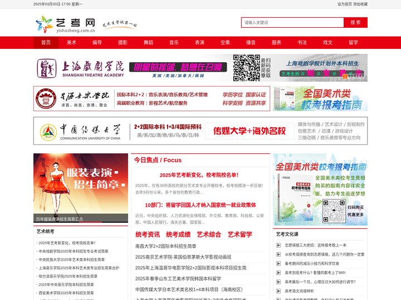The height and width of the screenshot is (300, 401).
Task: Open the 播音 nav item
Action: [x=251, y=43]
